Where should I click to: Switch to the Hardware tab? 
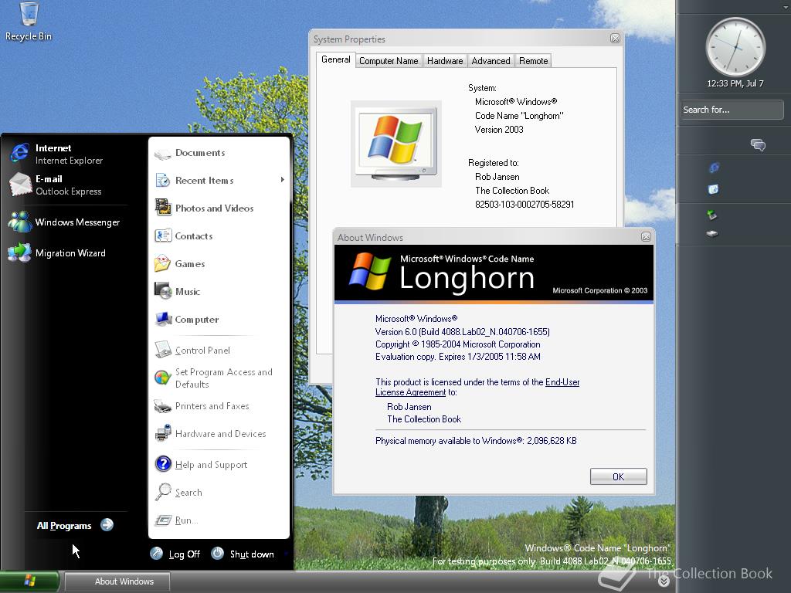click(445, 60)
